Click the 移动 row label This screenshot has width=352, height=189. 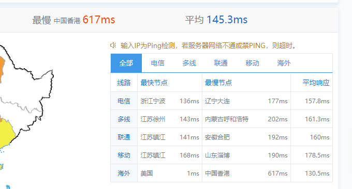click(x=124, y=155)
